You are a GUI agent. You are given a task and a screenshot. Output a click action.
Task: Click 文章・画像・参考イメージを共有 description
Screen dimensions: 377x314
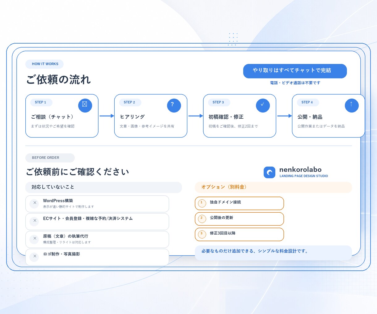pyautogui.click(x=147, y=126)
